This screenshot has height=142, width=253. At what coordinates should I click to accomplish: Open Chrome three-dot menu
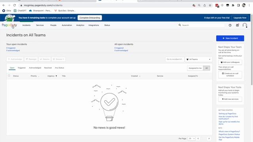pos(249,5)
